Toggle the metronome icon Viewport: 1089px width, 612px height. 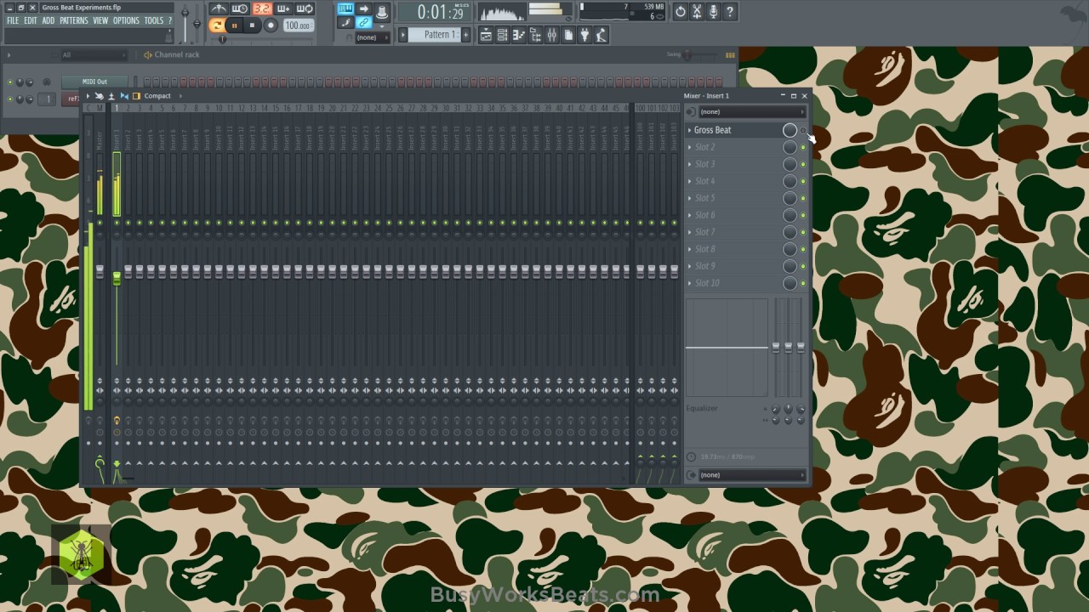219,8
